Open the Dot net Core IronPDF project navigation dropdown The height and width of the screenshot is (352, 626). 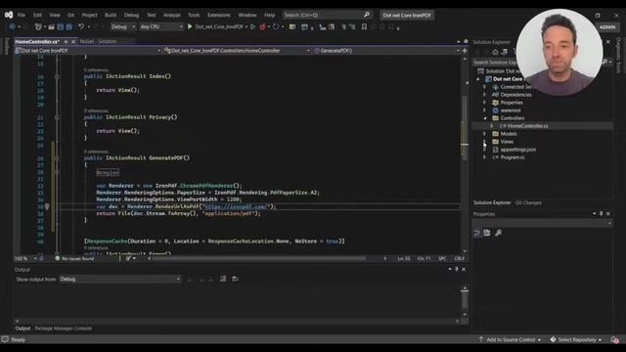(88, 51)
